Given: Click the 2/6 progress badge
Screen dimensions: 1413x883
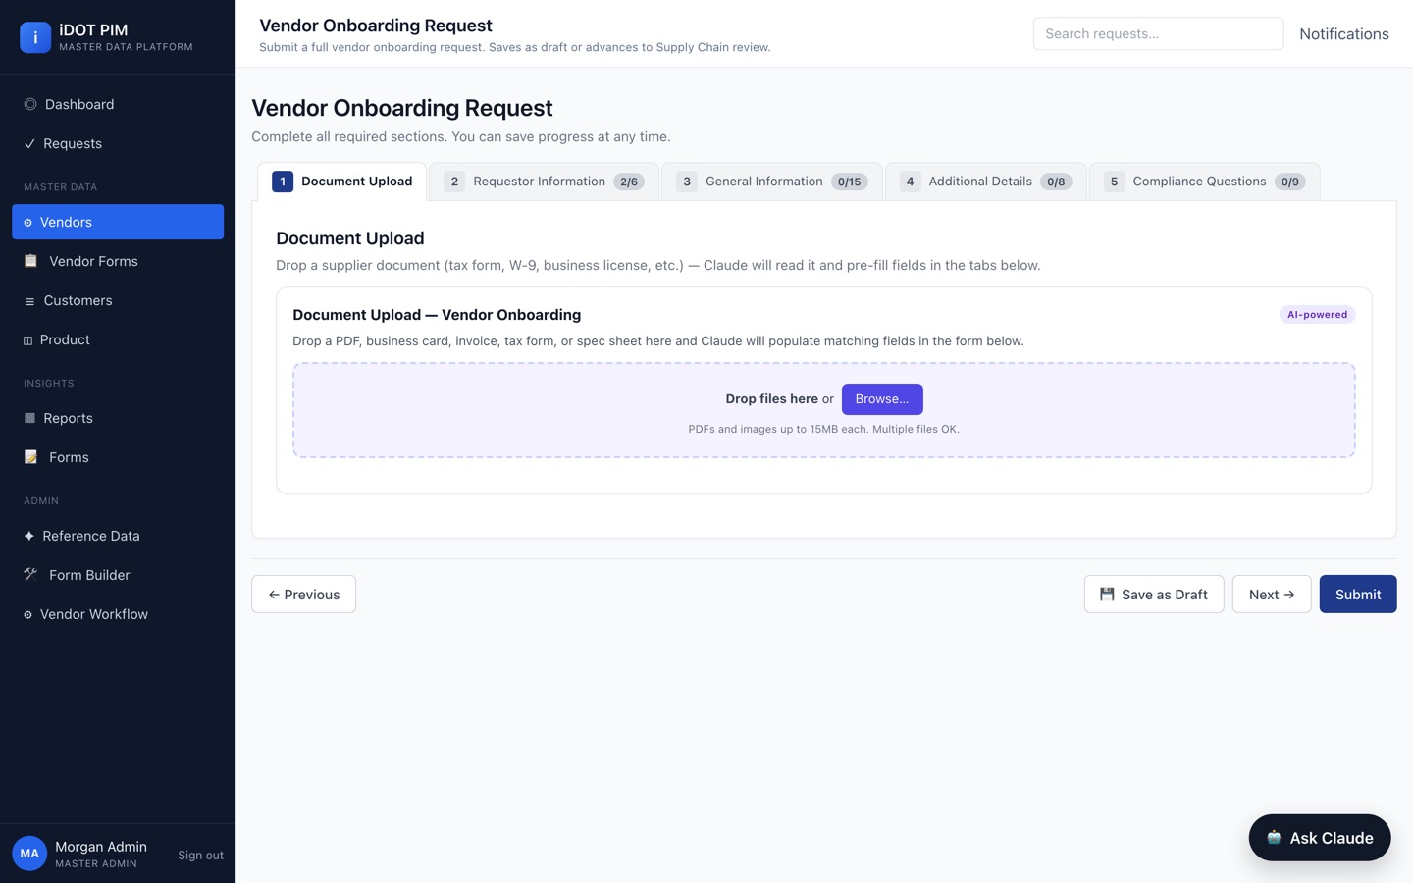Looking at the screenshot, I should pos(629,182).
